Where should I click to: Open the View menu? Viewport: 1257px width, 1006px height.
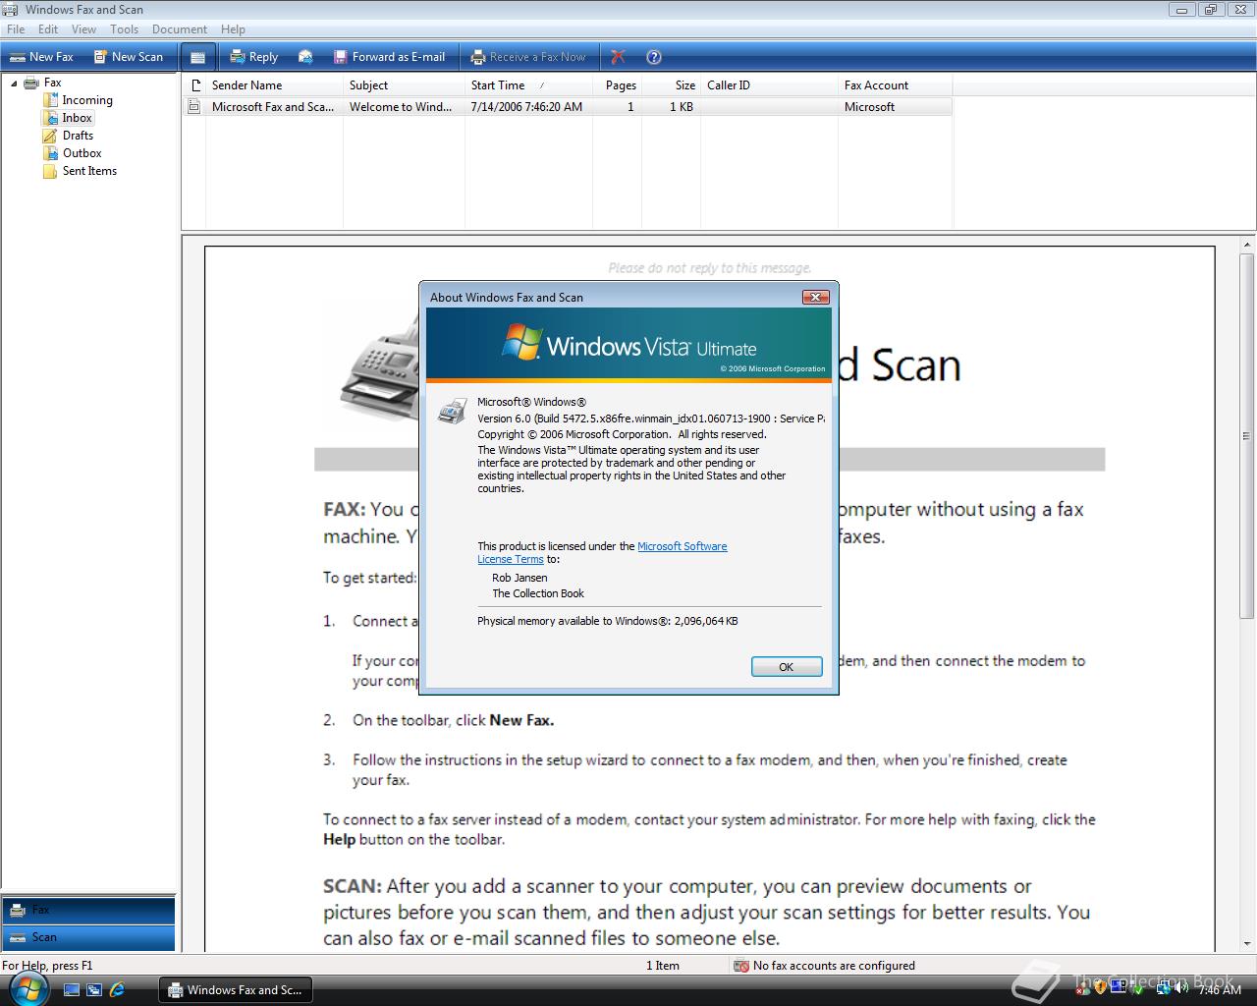point(83,29)
